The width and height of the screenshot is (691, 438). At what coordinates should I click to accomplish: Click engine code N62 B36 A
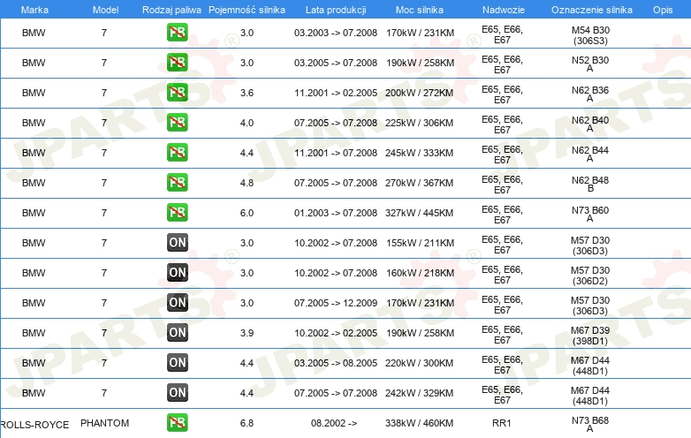[x=590, y=94]
